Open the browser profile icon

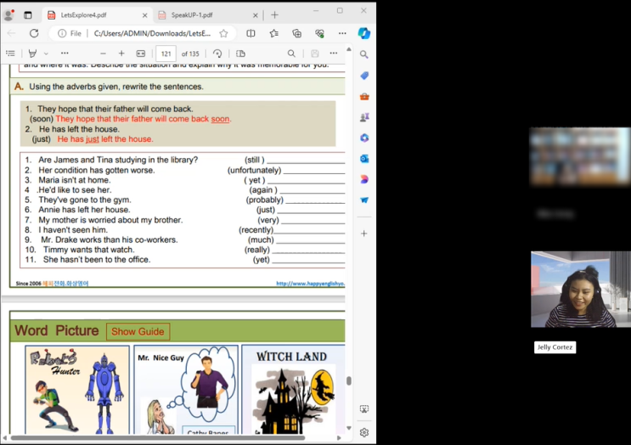8,15
